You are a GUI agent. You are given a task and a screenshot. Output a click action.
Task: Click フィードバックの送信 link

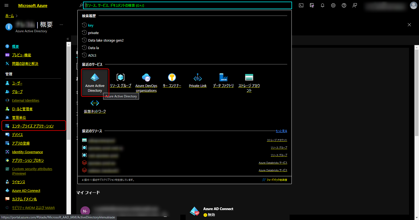click(x=275, y=180)
